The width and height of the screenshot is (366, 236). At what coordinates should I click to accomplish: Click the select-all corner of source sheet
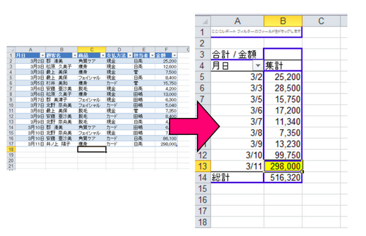[x=11, y=50]
